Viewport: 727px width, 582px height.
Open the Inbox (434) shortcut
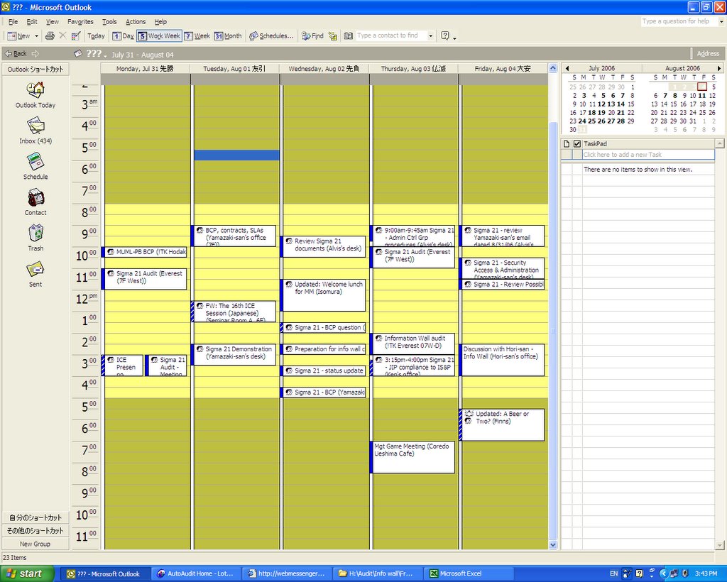pos(35,131)
